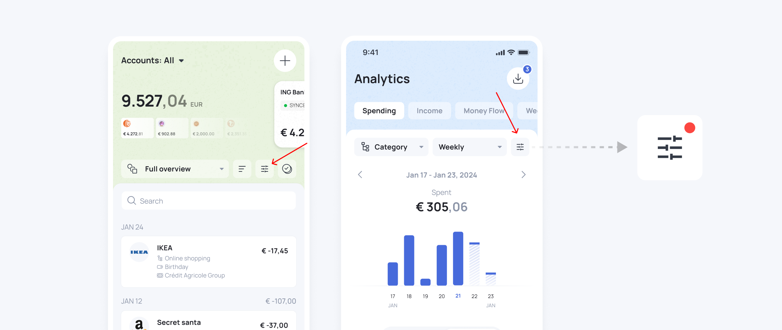
Task: Open the filter icon next to Weekly
Action: tap(520, 147)
